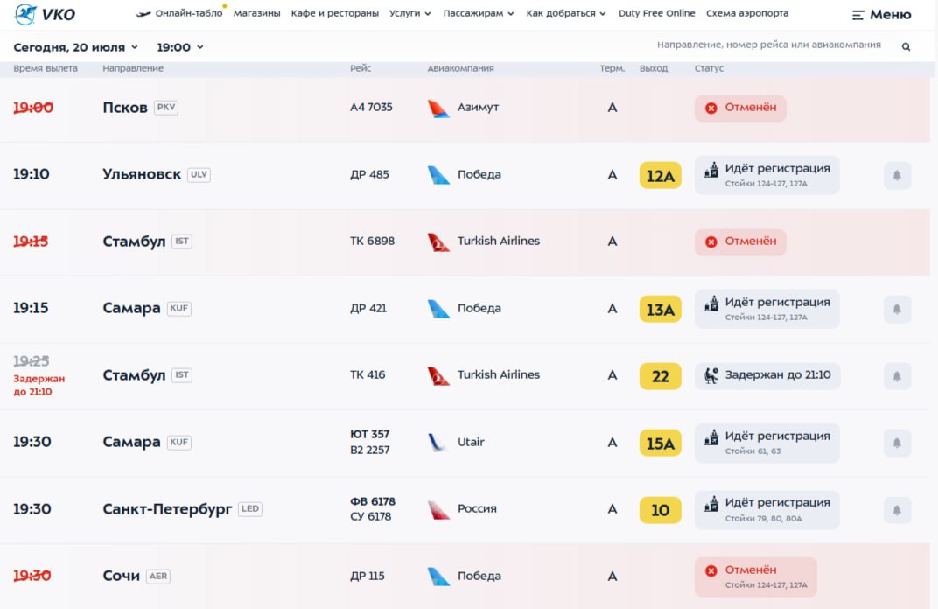Open the 19:00 time dropdown

pos(180,47)
